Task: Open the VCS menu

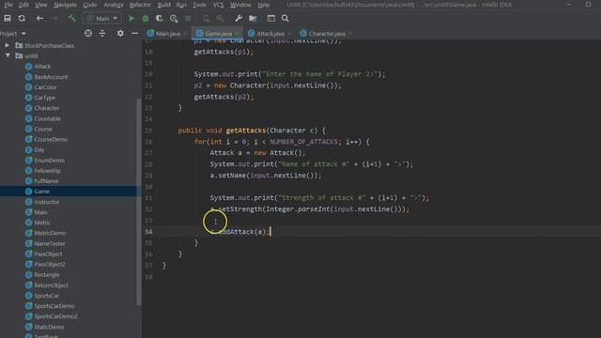Action: 218,5
